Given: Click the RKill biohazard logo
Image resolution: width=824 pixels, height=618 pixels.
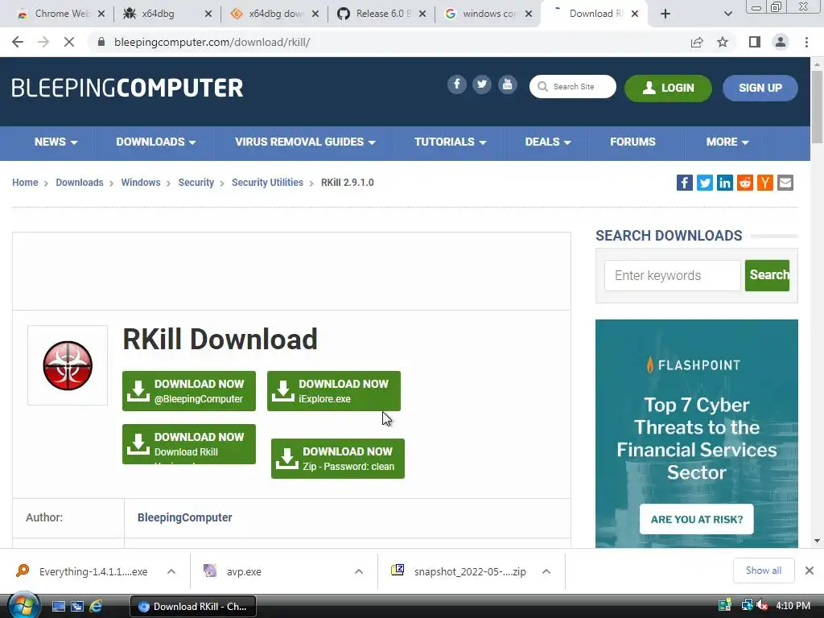Looking at the screenshot, I should pos(68,366).
